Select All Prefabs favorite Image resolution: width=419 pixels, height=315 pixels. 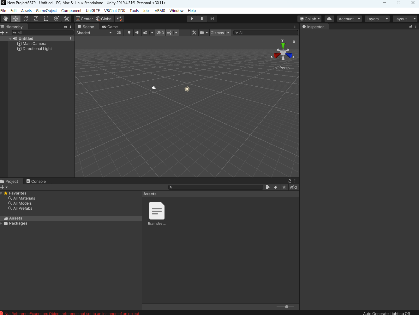click(23, 208)
